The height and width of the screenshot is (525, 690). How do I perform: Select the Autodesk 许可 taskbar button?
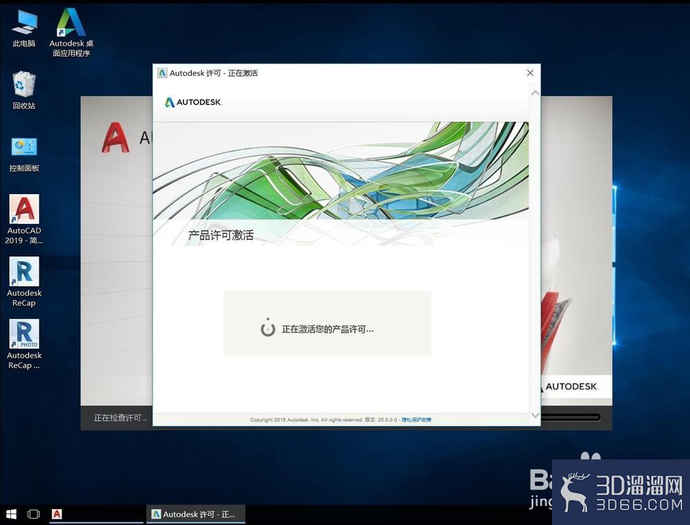click(x=196, y=514)
